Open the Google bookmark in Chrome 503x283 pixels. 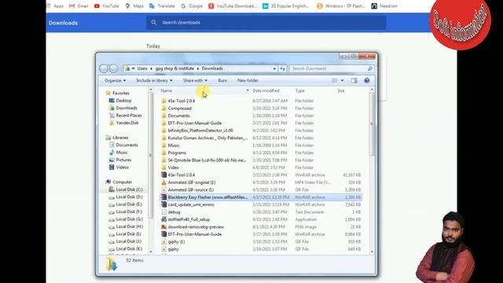click(x=192, y=6)
